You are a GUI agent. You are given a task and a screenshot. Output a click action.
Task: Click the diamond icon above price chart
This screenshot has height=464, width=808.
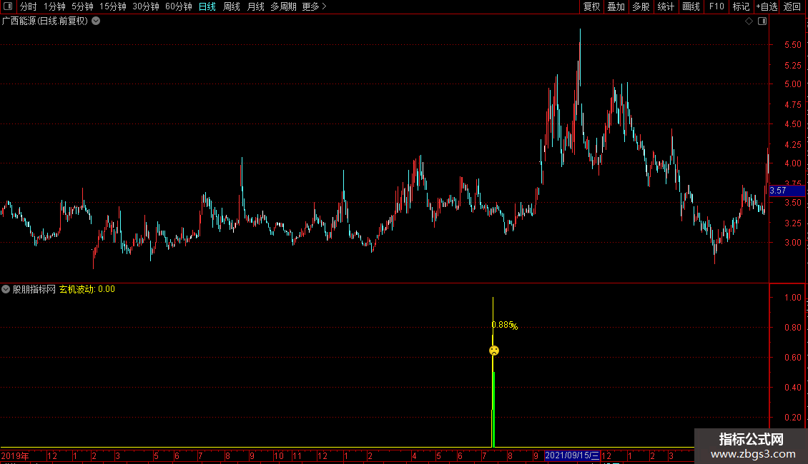[749, 21]
